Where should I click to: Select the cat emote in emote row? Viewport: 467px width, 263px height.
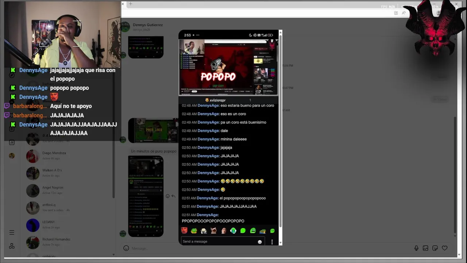point(214,230)
